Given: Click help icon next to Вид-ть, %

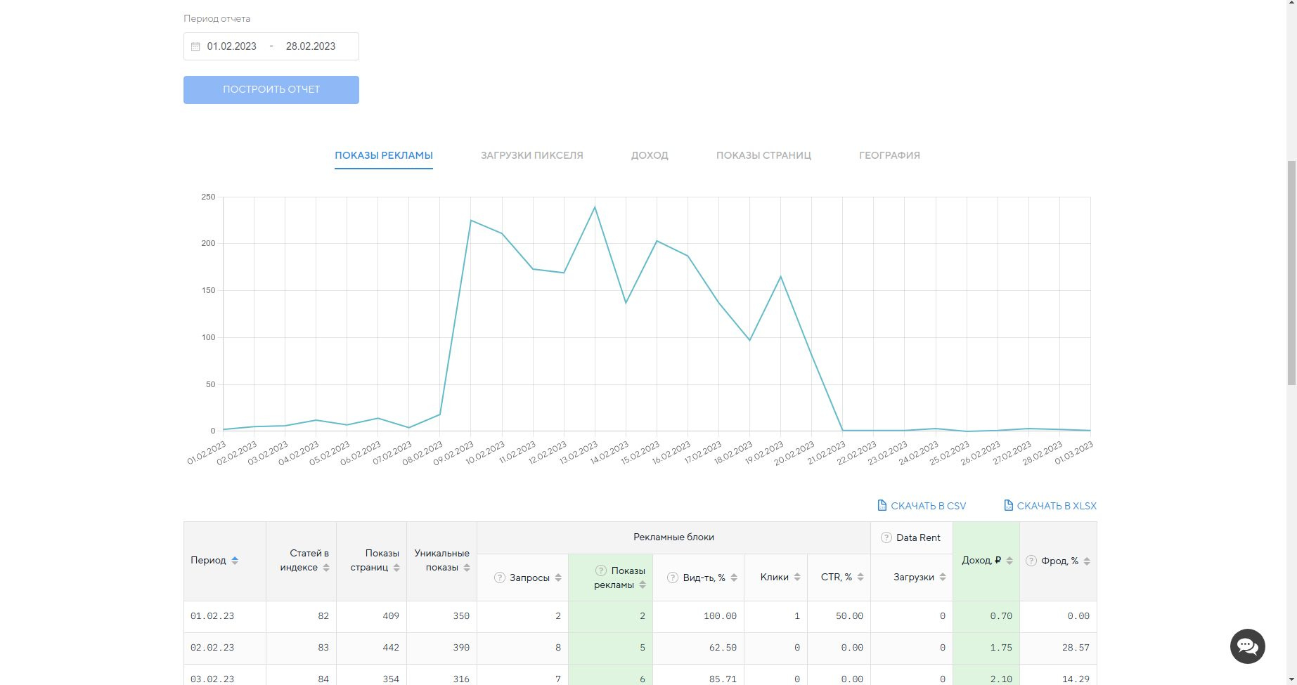Looking at the screenshot, I should click(x=672, y=578).
